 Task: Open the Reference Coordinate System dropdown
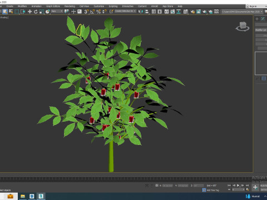coord(57,11)
